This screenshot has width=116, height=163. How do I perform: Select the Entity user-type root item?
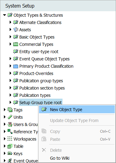[39, 52]
